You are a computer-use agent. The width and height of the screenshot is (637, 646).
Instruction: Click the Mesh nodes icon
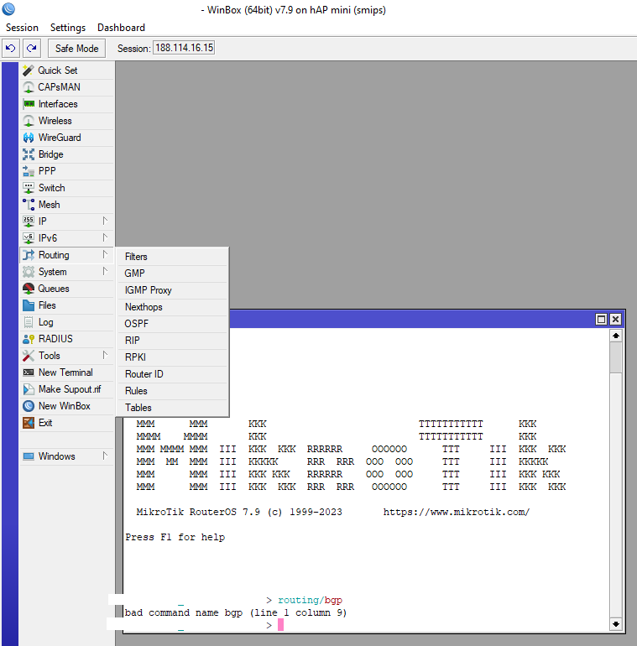pos(29,205)
